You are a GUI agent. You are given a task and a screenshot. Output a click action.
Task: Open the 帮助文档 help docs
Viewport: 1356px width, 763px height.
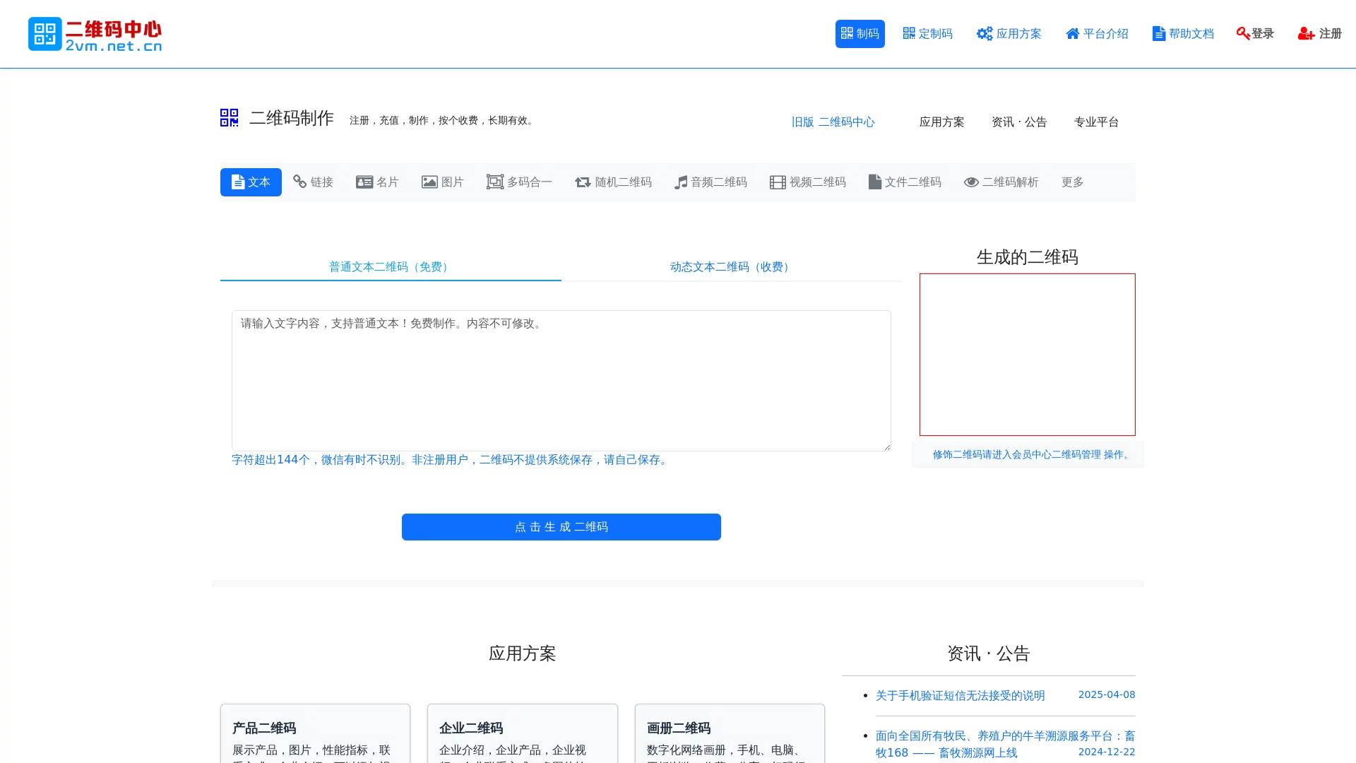coord(1182,33)
